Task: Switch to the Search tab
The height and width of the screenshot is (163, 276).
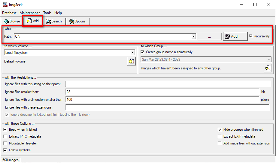Action: pyautogui.click(x=54, y=21)
